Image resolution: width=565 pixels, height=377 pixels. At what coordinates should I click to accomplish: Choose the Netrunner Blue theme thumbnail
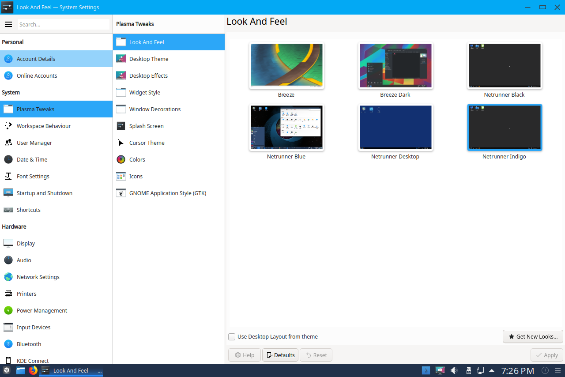pos(286,128)
